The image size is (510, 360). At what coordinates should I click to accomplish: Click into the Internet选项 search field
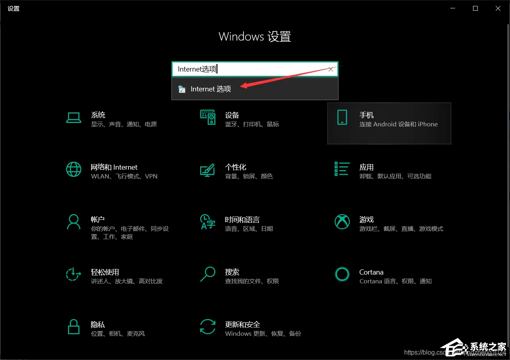point(255,69)
